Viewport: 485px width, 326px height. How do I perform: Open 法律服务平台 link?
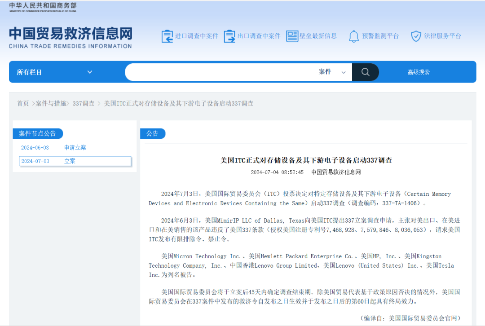tap(443, 36)
